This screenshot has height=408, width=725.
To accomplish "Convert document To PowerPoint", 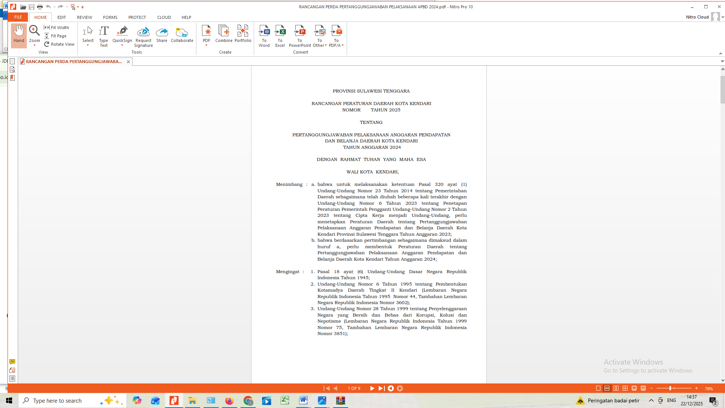I will coord(300,36).
